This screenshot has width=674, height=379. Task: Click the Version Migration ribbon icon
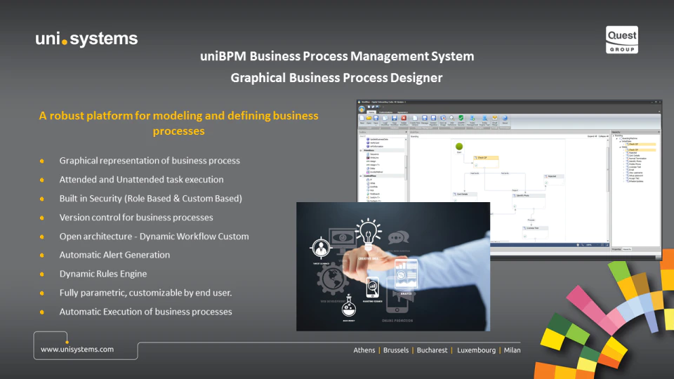(x=433, y=118)
